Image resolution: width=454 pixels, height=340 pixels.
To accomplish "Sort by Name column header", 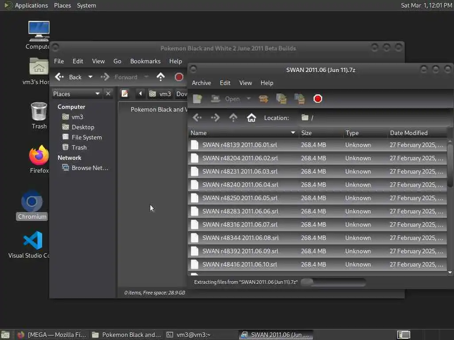I will 243,133.
